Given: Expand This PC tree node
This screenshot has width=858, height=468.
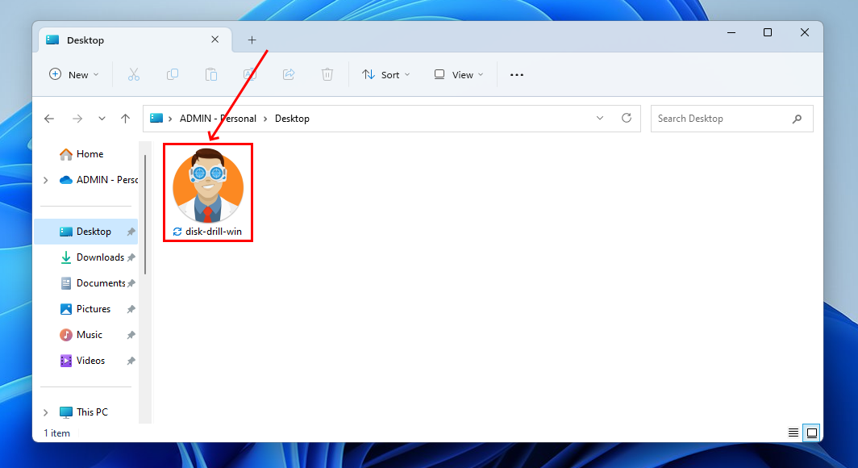Looking at the screenshot, I should point(46,412).
